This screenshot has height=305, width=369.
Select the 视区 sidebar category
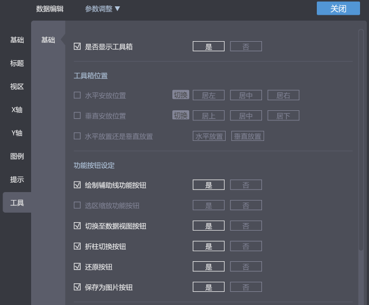[x=17, y=87]
